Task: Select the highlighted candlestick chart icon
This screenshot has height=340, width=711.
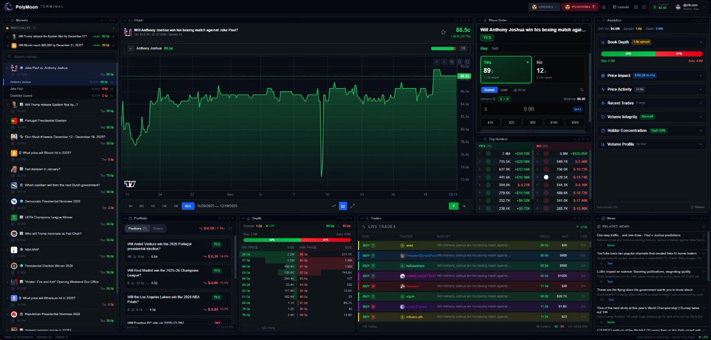Action: (343, 206)
